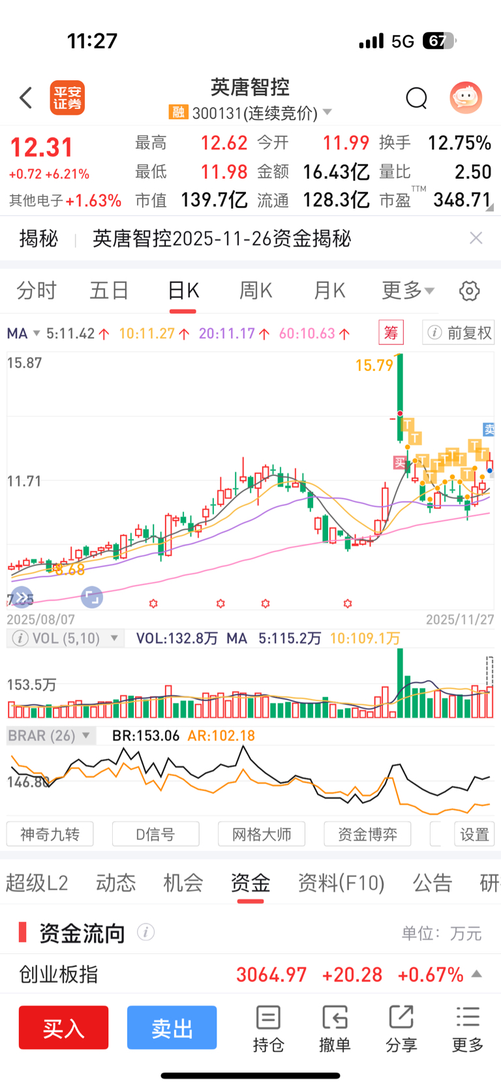Tap the 卖 sell marker on chart
Screen dimensions: 501x1089
tap(489, 429)
